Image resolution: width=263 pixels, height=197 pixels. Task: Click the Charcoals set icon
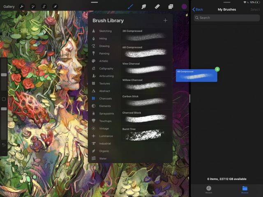[93, 98]
